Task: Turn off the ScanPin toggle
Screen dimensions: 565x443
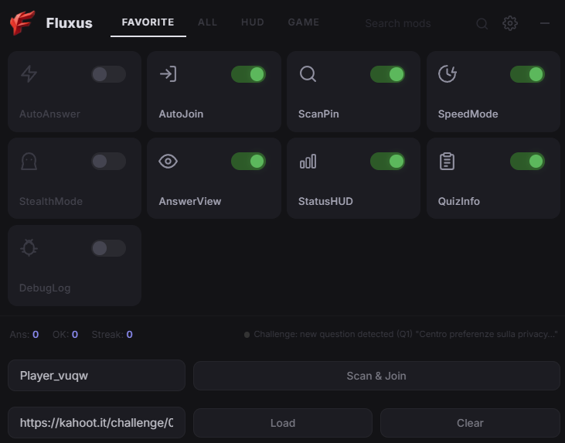Action: click(x=387, y=74)
